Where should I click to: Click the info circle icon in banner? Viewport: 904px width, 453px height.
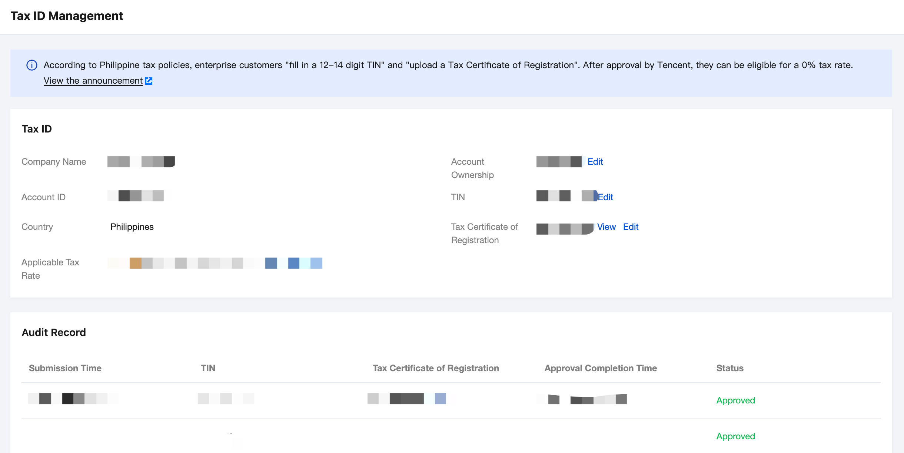point(32,65)
